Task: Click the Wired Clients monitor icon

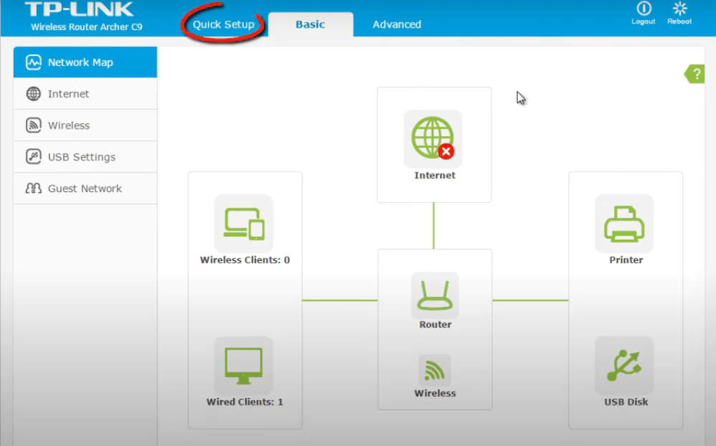Action: click(244, 363)
